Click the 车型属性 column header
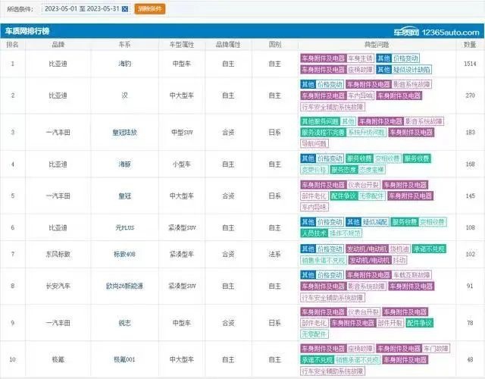This screenshot has width=485, height=379. coord(182,45)
